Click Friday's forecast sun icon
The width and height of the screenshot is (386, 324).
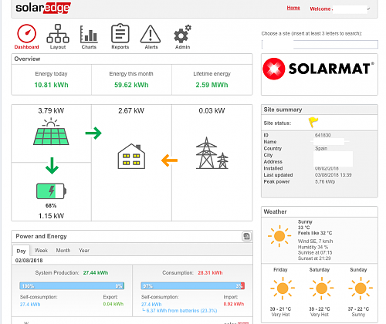click(x=283, y=289)
